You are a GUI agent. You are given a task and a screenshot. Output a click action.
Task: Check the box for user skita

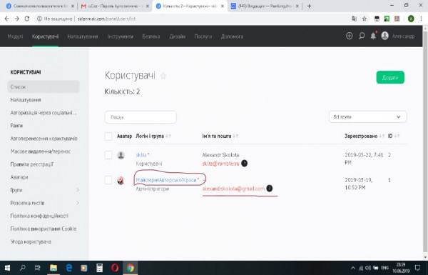tap(108, 155)
